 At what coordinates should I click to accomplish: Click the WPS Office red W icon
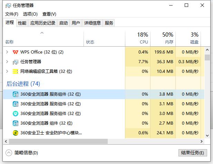point(15,52)
